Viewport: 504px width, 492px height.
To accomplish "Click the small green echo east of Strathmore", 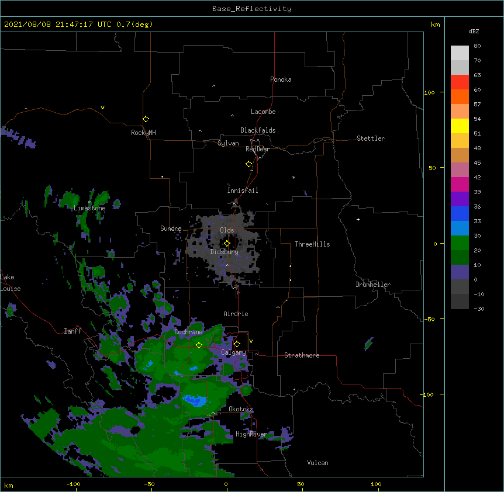I will point(369,344).
